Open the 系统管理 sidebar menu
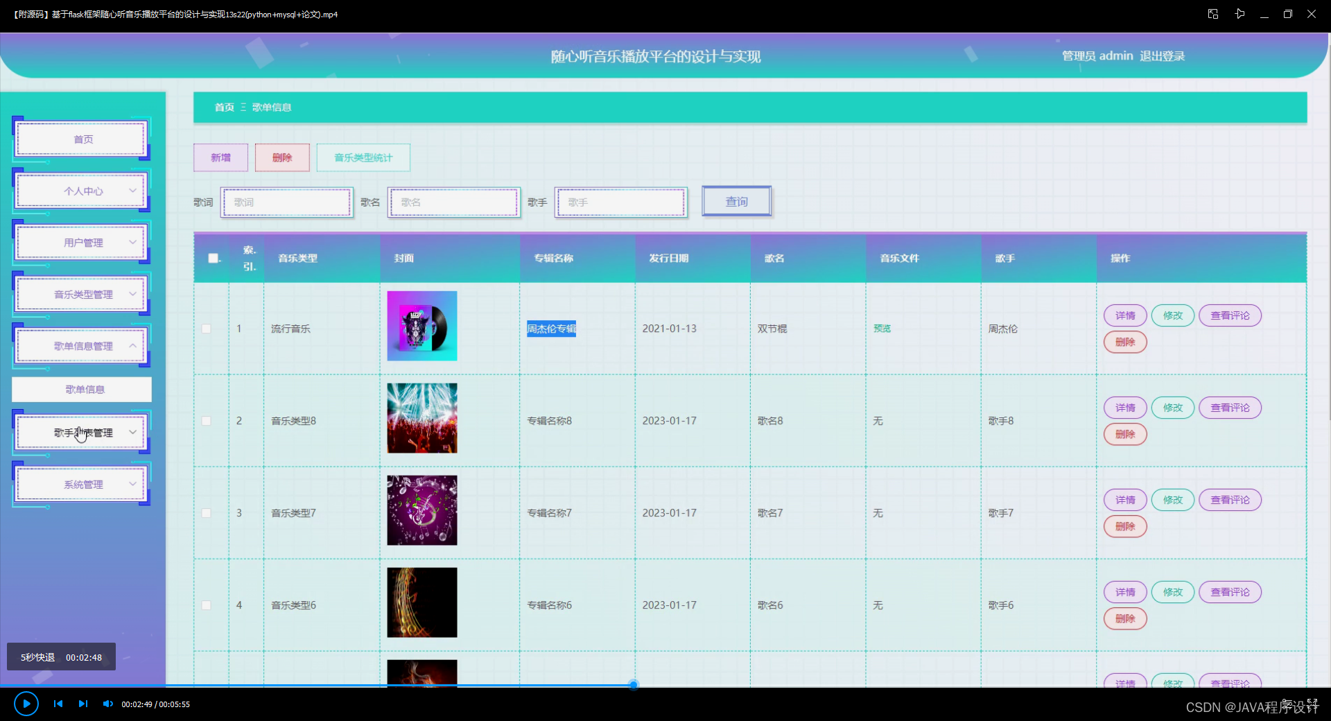1331x721 pixels. pyautogui.click(x=82, y=484)
